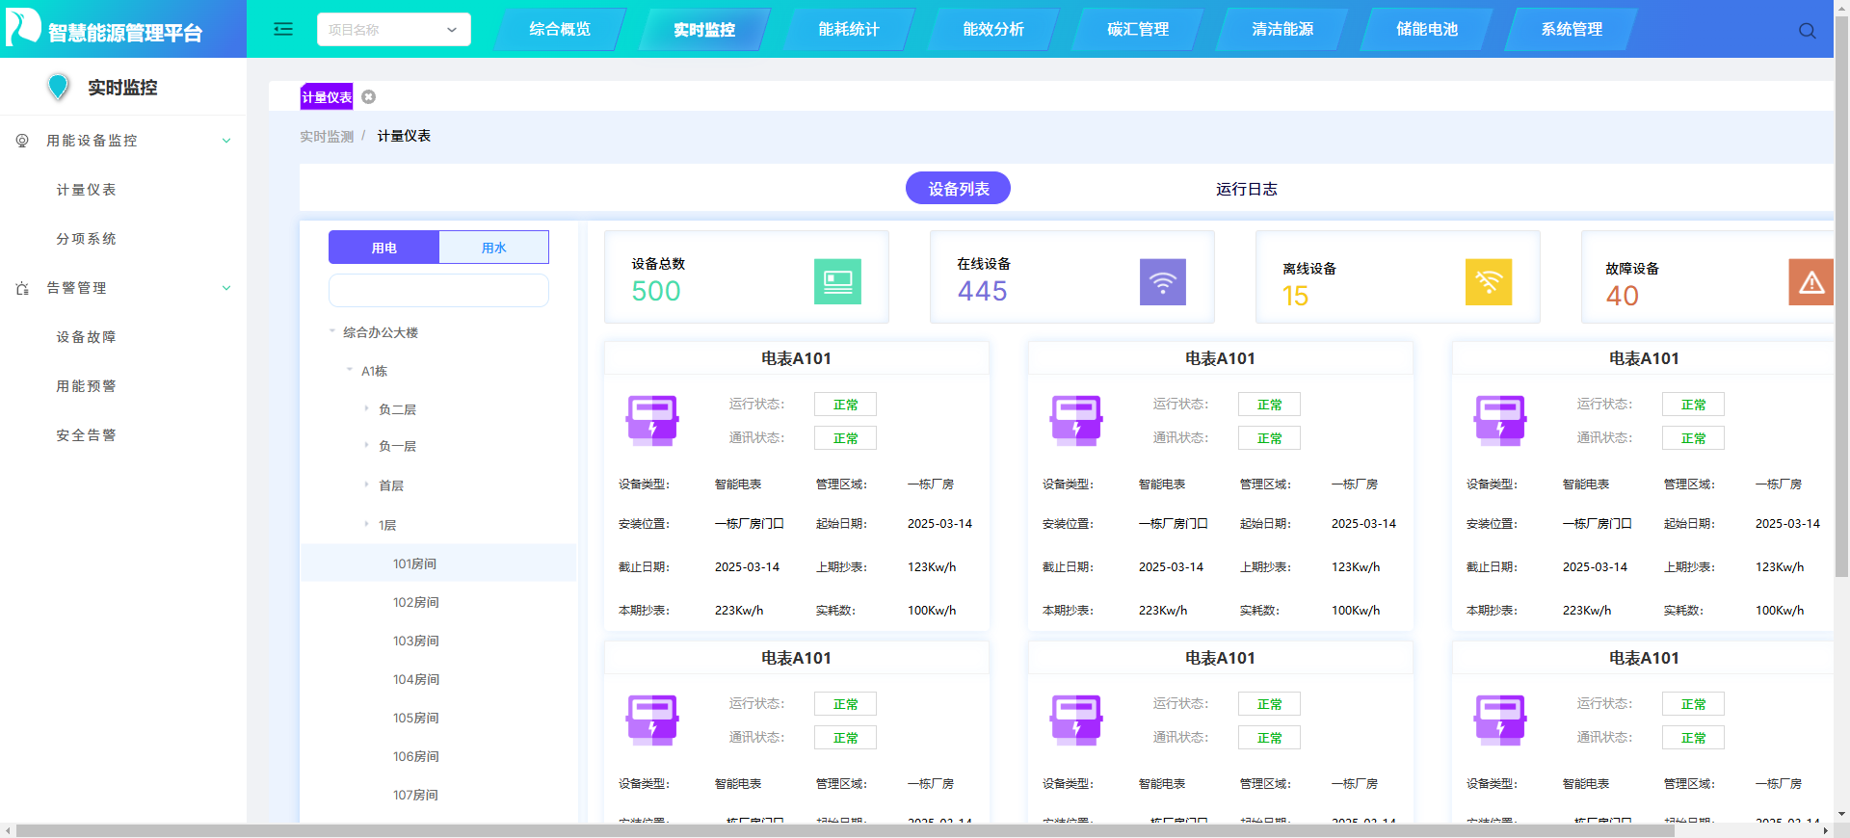Image resolution: width=1850 pixels, height=838 pixels.
Task: Select 104房间 in the tree
Action: tap(415, 679)
